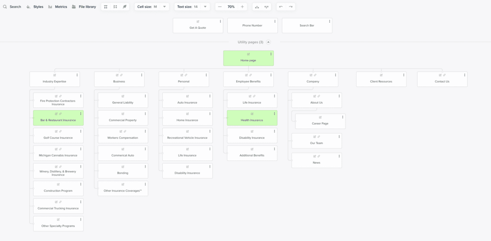Open the Styles paint bucket panel
This screenshot has height=241, width=491.
(x=35, y=7)
